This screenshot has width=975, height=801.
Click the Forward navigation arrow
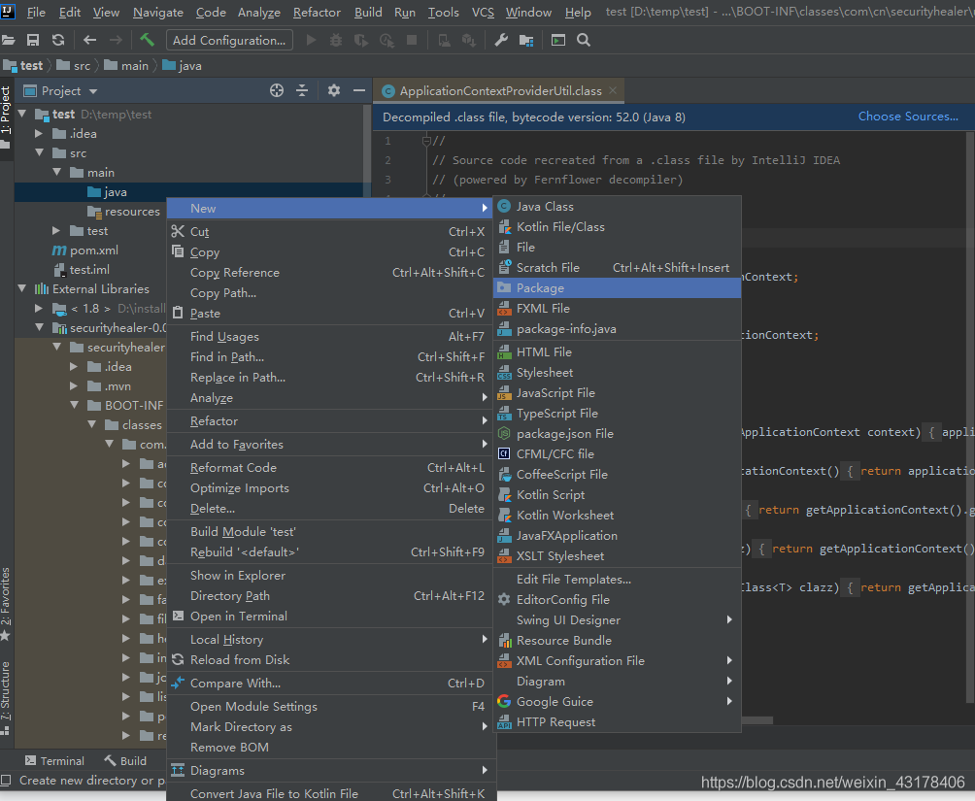pyautogui.click(x=116, y=41)
